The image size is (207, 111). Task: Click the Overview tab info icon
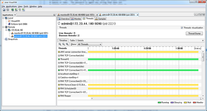pos(59,19)
